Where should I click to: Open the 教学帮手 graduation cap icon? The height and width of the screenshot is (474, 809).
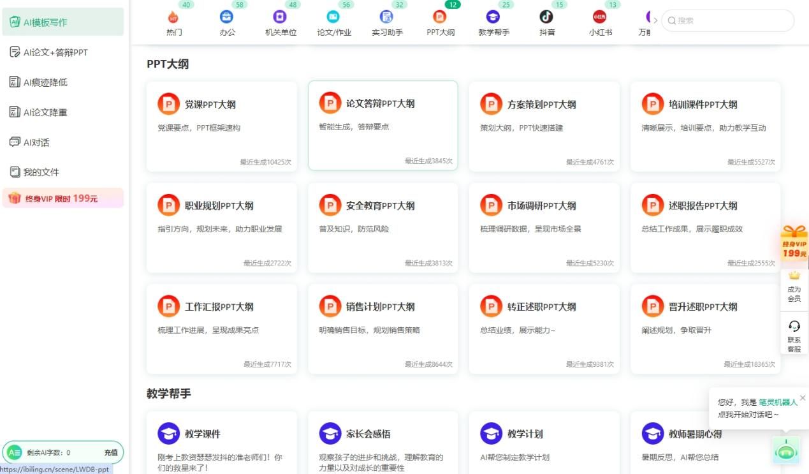click(493, 17)
